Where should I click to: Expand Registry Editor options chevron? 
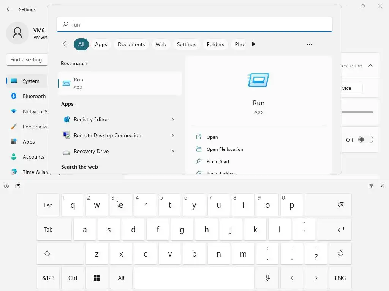pyautogui.click(x=173, y=119)
